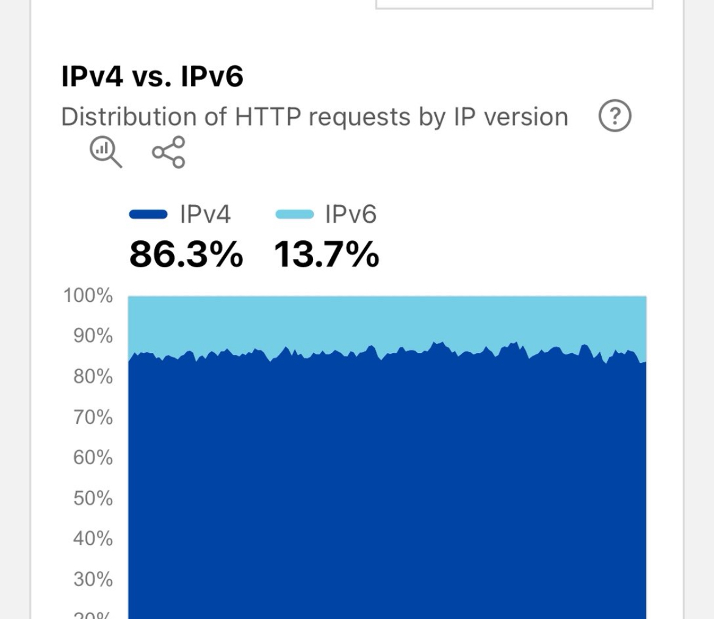Open the help question mark icon

click(x=615, y=116)
